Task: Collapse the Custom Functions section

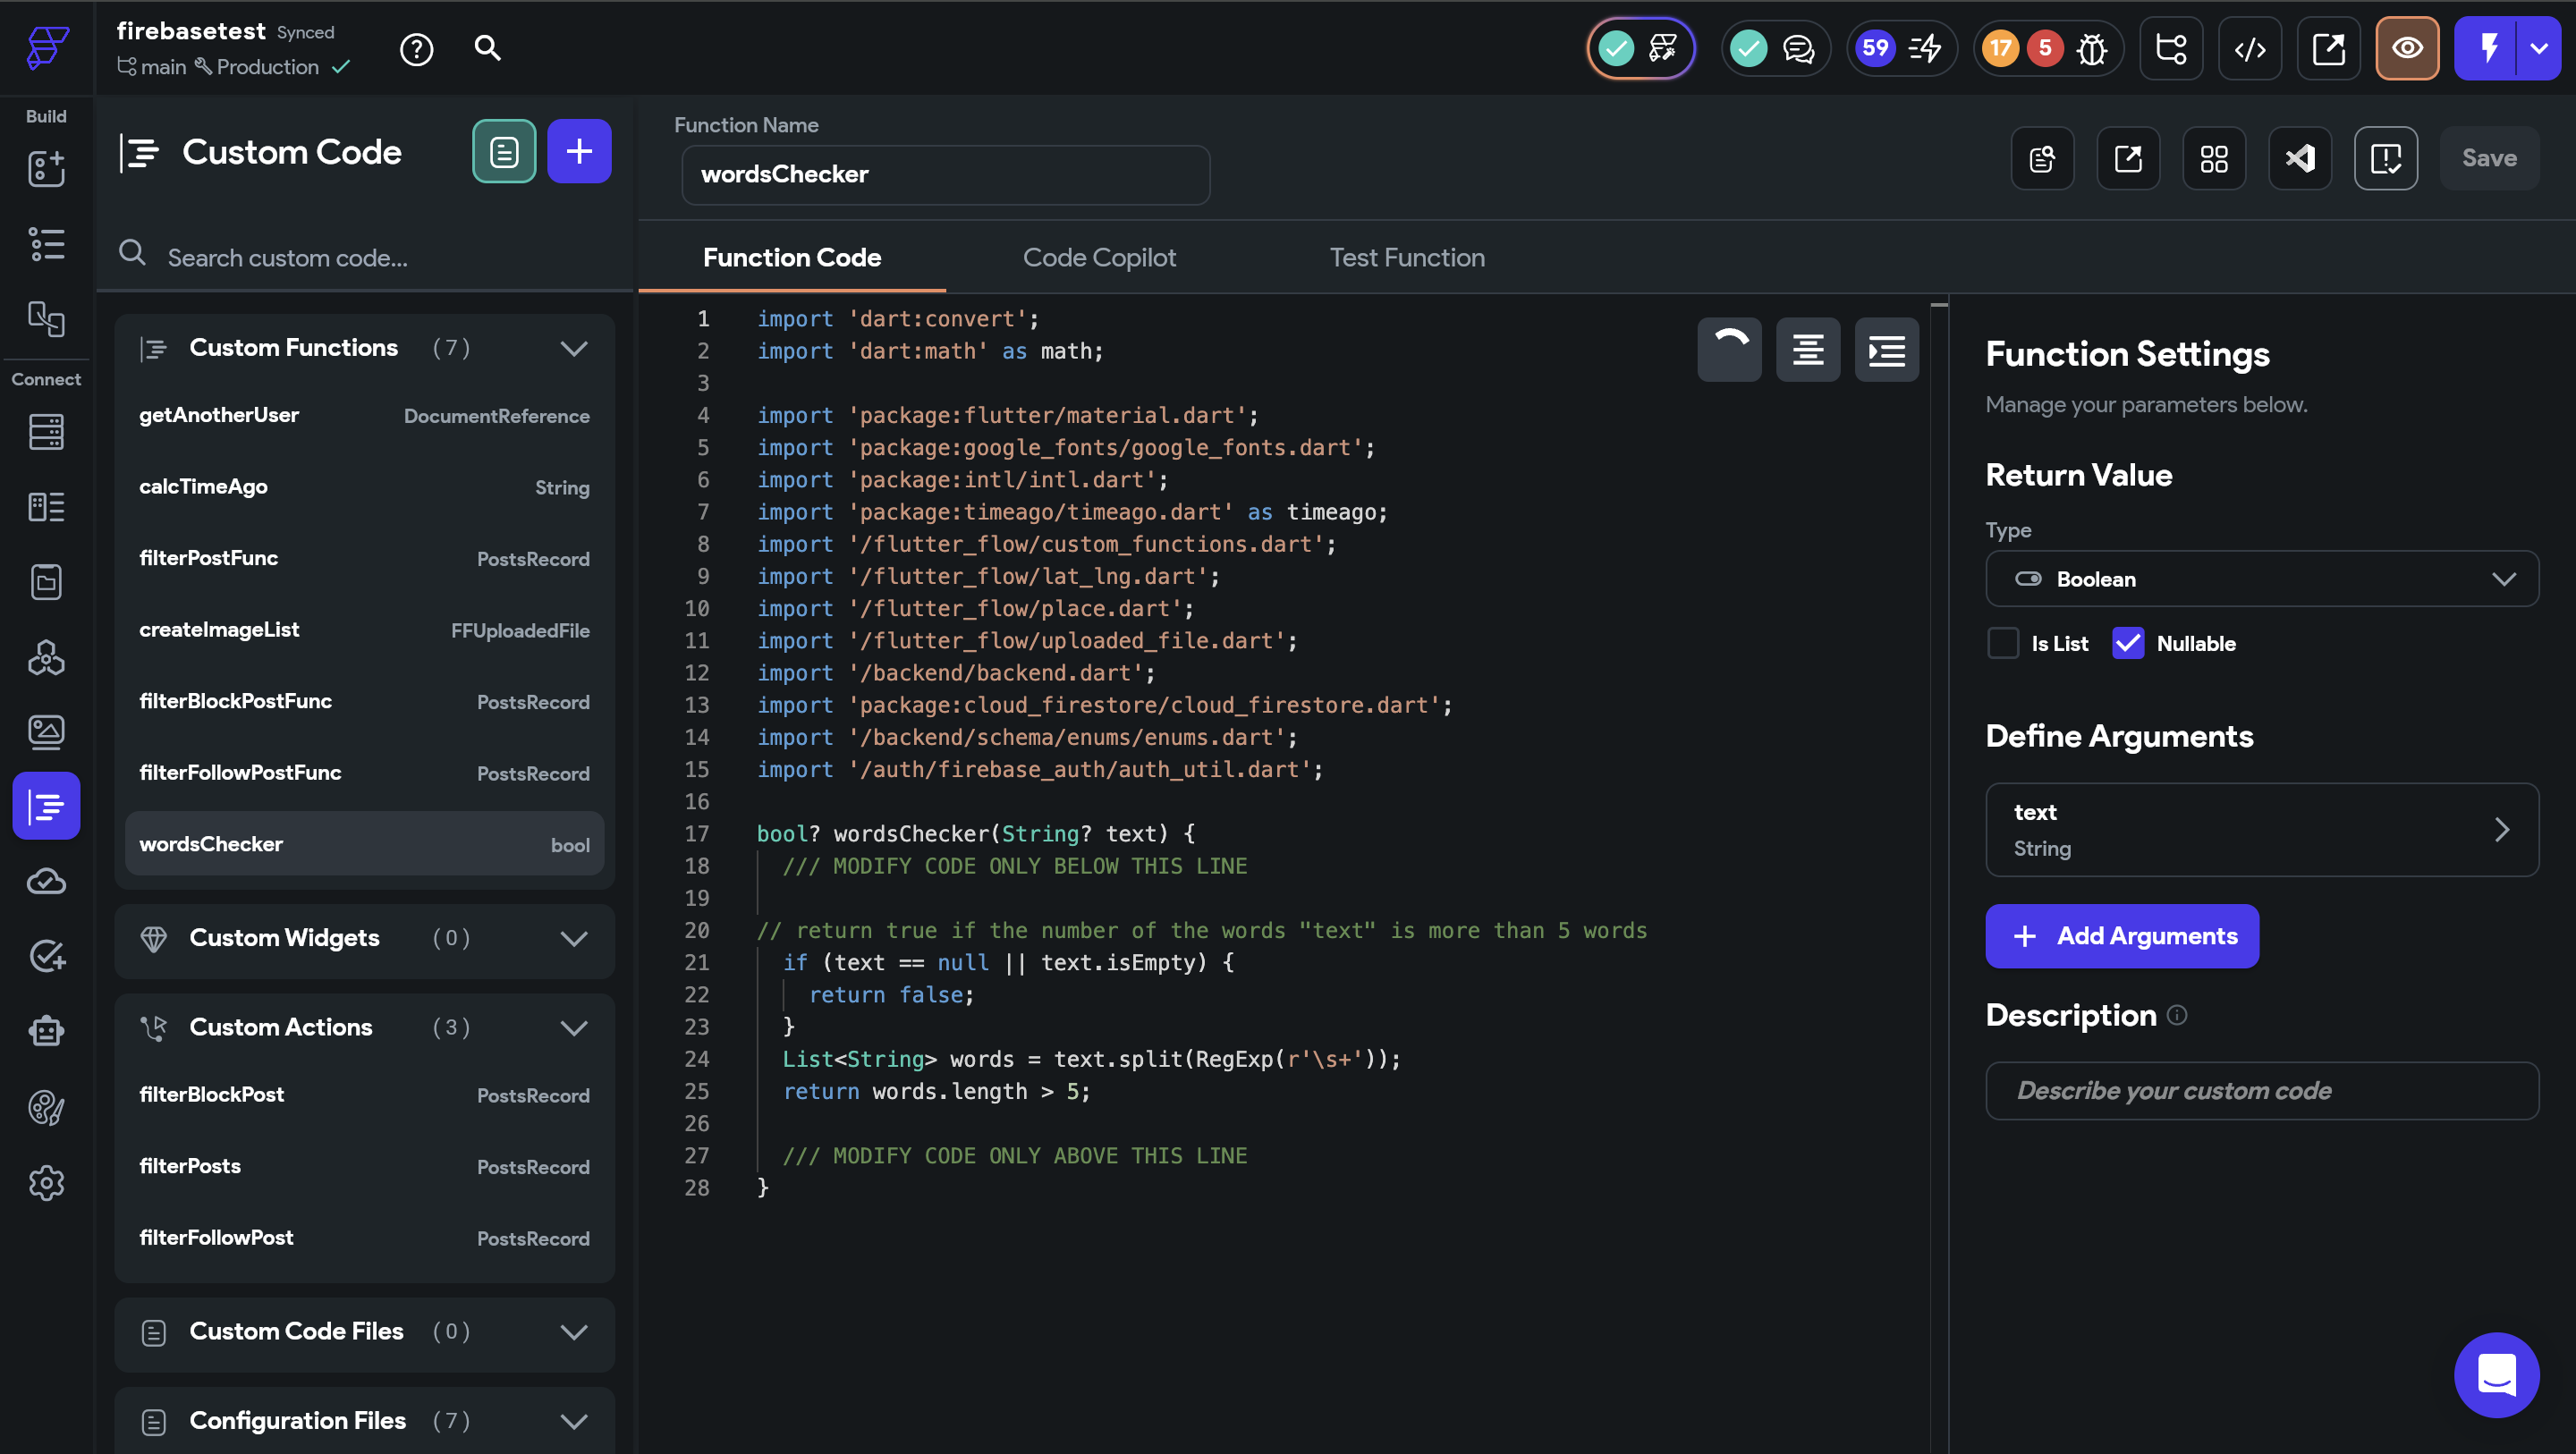Action: [573, 348]
